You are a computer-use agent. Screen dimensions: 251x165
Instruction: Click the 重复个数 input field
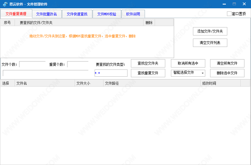[78, 64]
